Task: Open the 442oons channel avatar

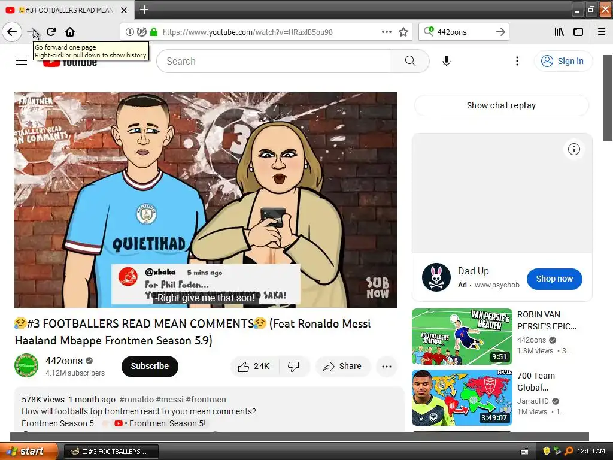Action: 26,366
